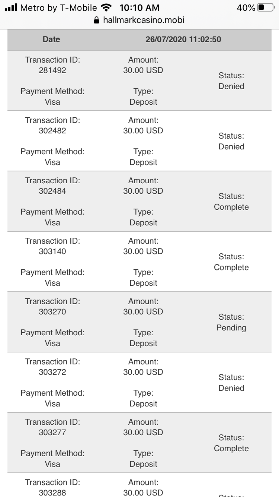Click Pending status of transaction 303270
The image size is (279, 497).
[231, 328]
